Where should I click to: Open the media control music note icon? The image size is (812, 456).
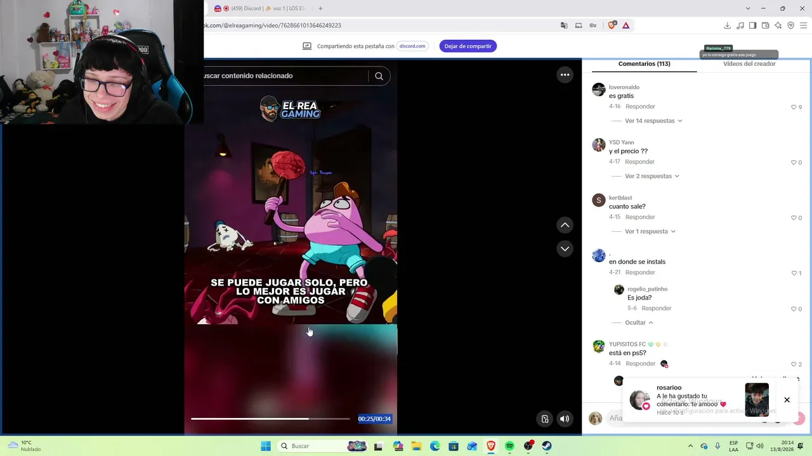[x=740, y=25]
